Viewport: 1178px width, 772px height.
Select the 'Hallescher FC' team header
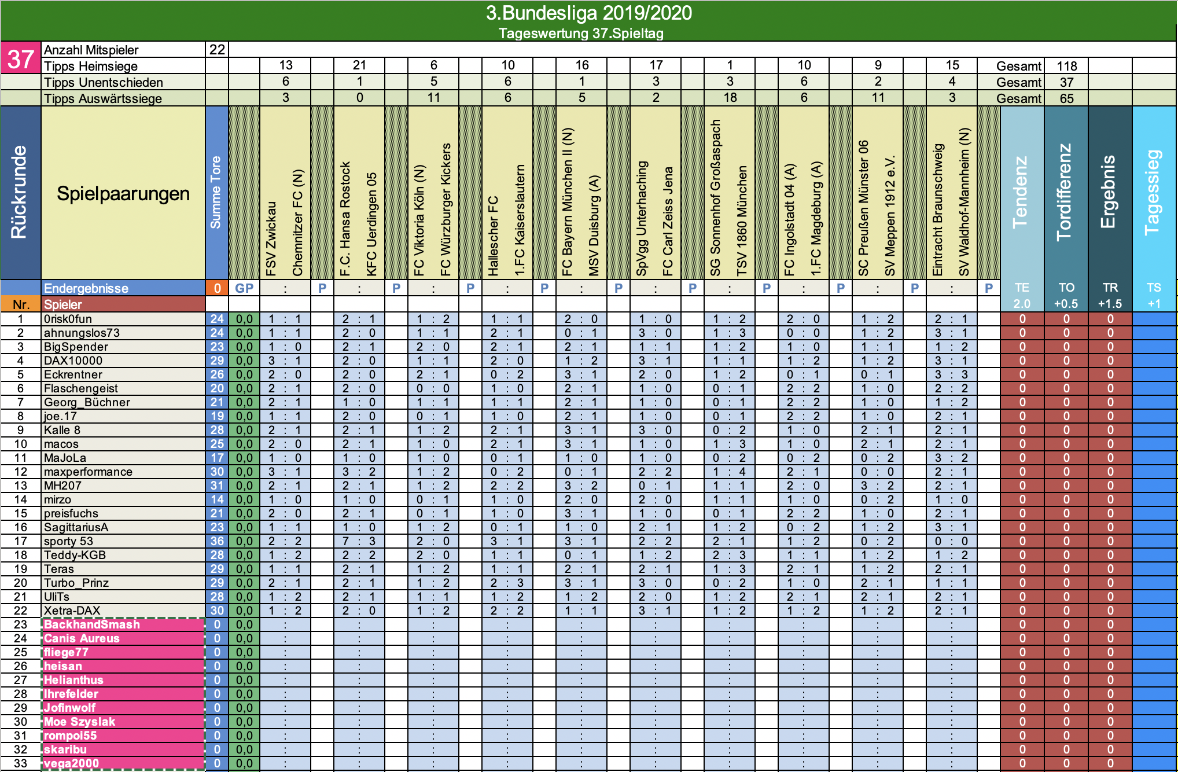click(494, 236)
